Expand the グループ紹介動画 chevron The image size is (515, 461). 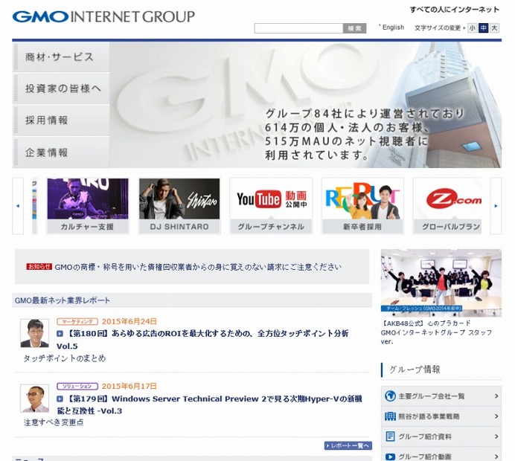point(496,457)
